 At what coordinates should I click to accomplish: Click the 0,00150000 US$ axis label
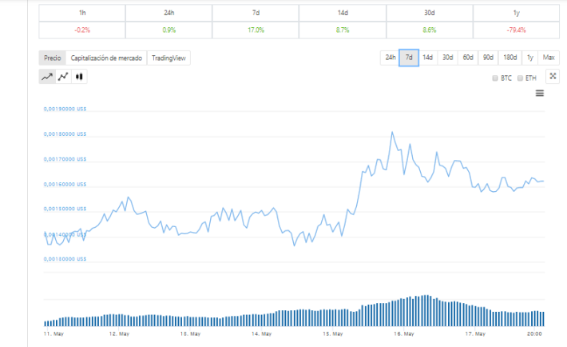pos(65,209)
